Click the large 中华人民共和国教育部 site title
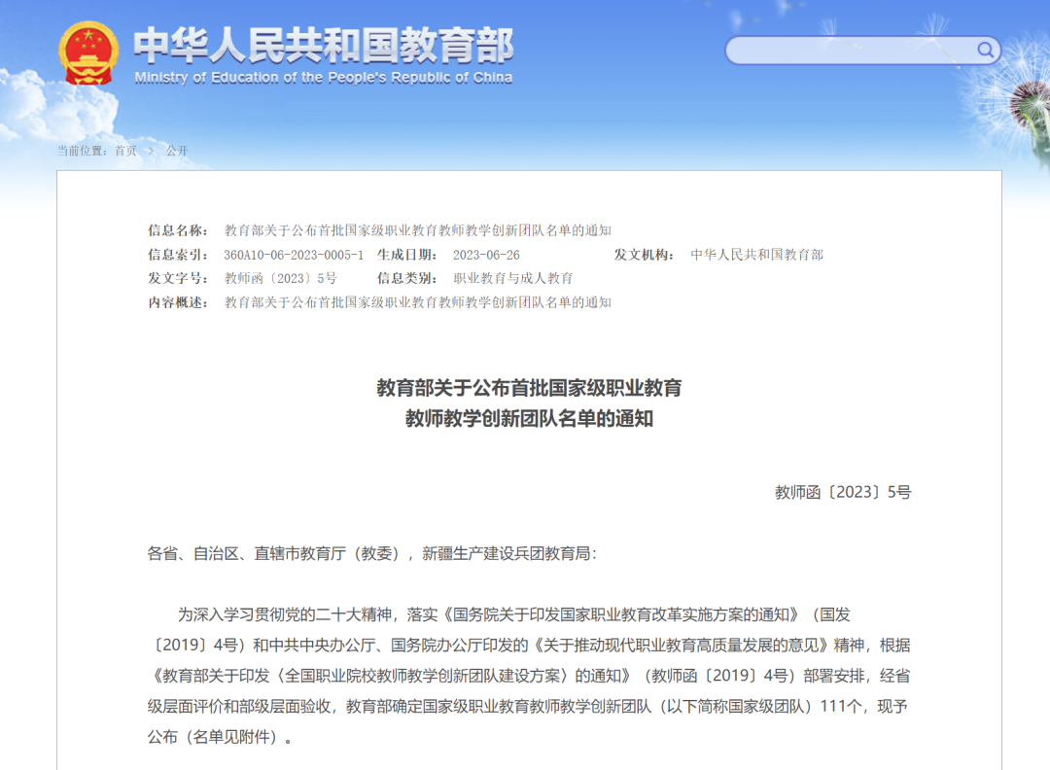 pos(323,45)
